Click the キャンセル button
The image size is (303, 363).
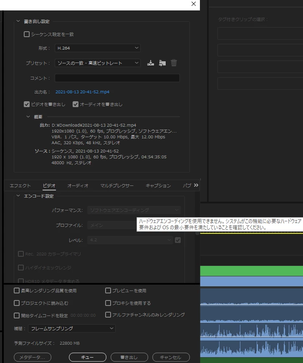point(171,357)
